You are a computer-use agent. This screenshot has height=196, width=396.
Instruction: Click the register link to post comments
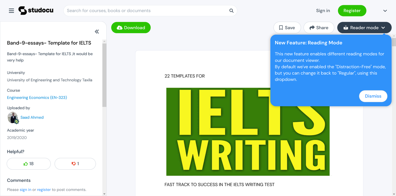44,189
